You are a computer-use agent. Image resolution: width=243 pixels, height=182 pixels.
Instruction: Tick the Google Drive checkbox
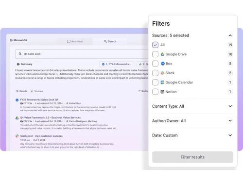tap(155, 54)
